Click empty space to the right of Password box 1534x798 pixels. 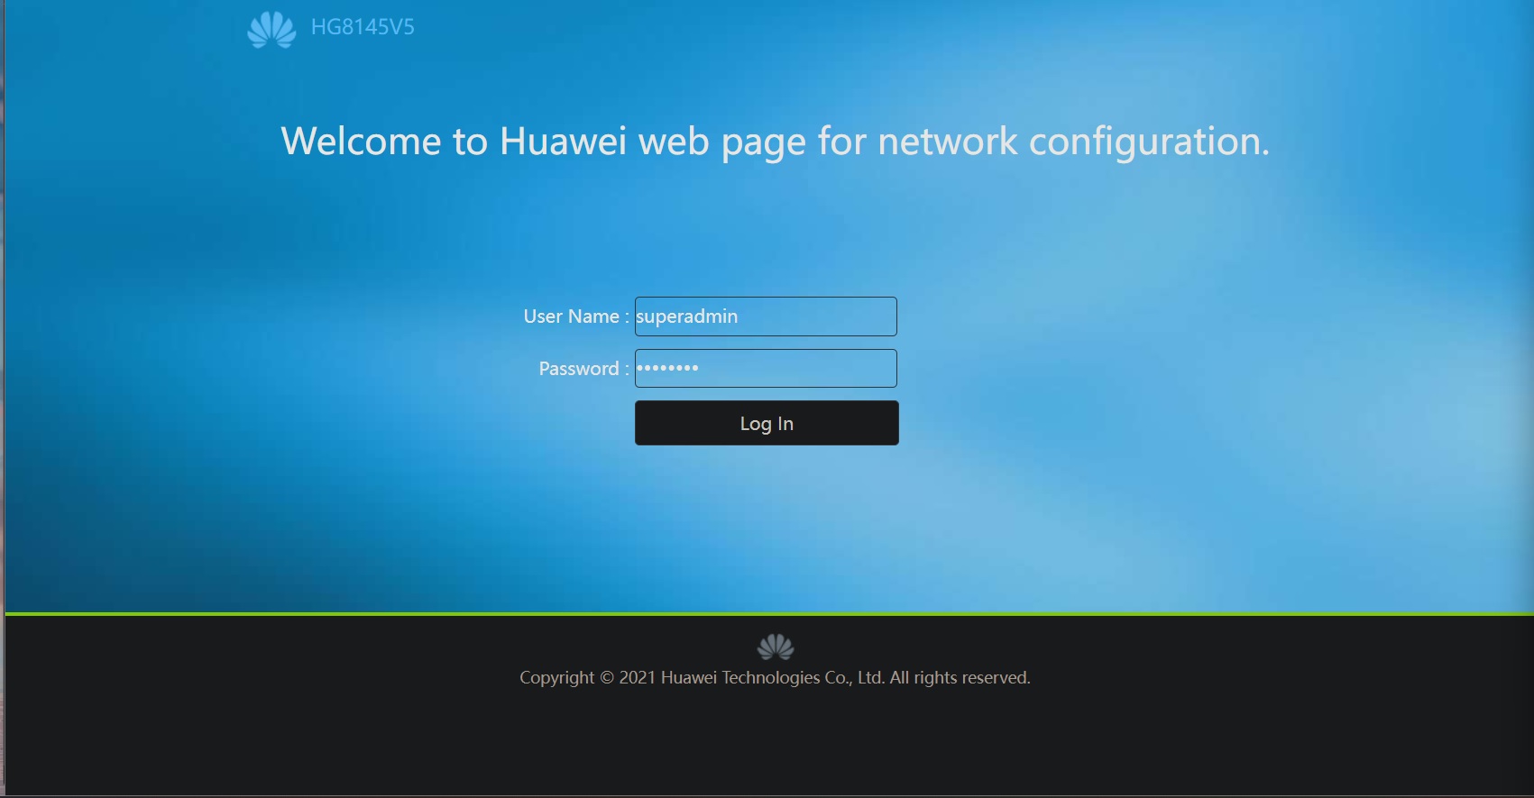pos(1172,368)
